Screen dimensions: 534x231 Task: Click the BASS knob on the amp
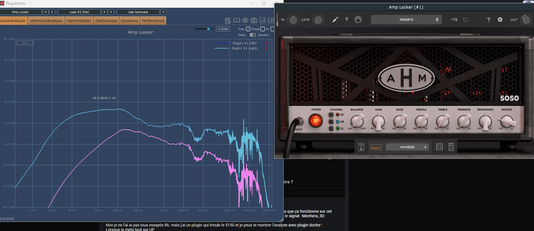point(399,121)
